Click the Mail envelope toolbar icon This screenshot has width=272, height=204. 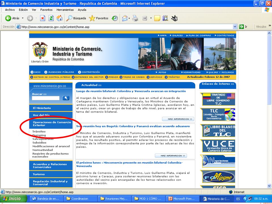click(125, 18)
